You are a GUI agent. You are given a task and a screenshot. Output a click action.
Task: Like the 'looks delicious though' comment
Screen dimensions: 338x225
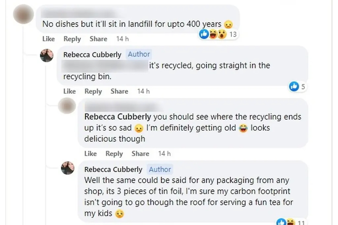[90, 154]
